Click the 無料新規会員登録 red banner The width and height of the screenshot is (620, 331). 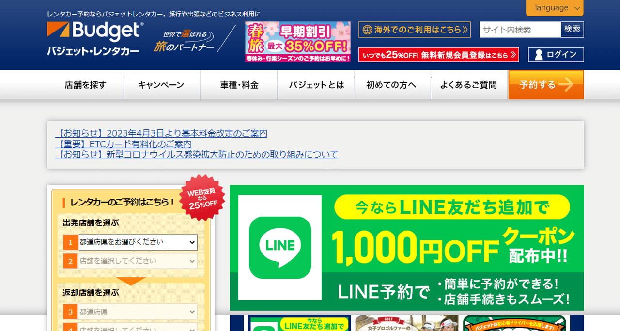pyautogui.click(x=438, y=55)
